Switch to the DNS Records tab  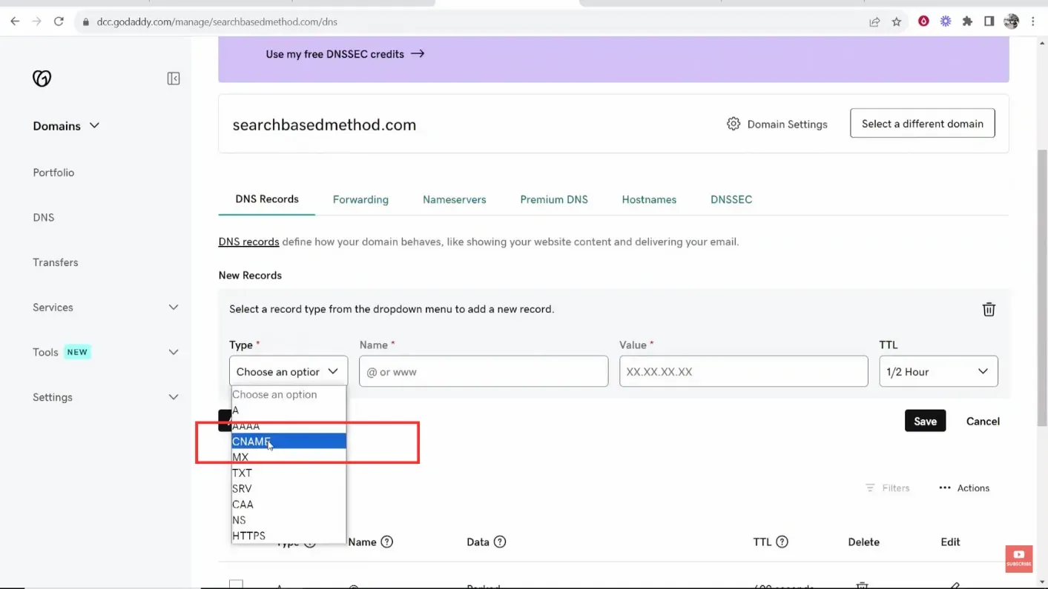(267, 199)
